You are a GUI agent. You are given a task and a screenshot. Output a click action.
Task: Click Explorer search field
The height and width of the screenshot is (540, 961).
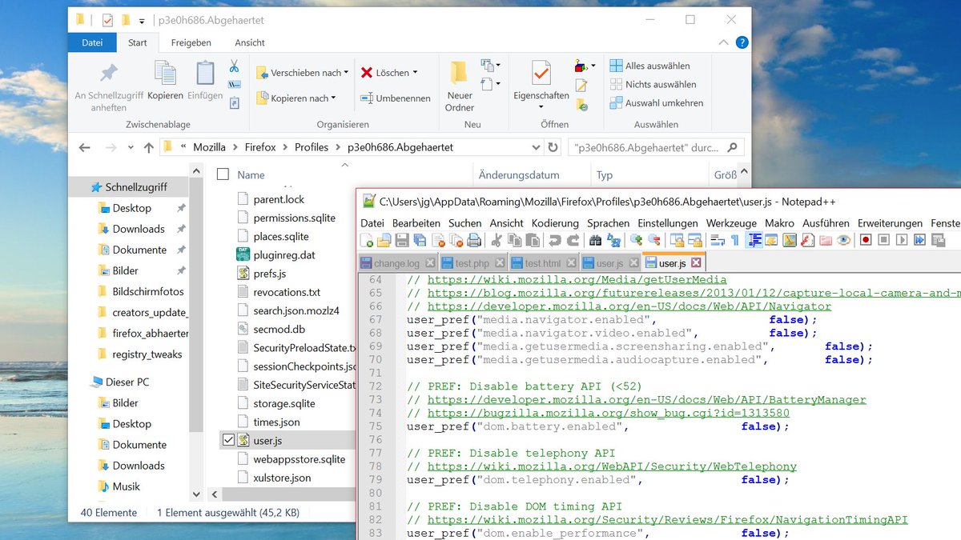pyautogui.click(x=655, y=147)
